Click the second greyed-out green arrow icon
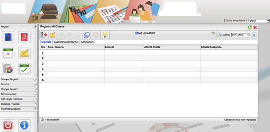270x132 pixels. click(x=69, y=35)
